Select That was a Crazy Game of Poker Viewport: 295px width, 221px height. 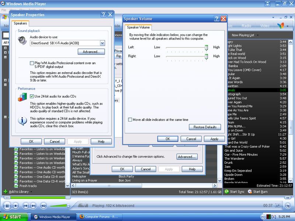tap(247, 146)
